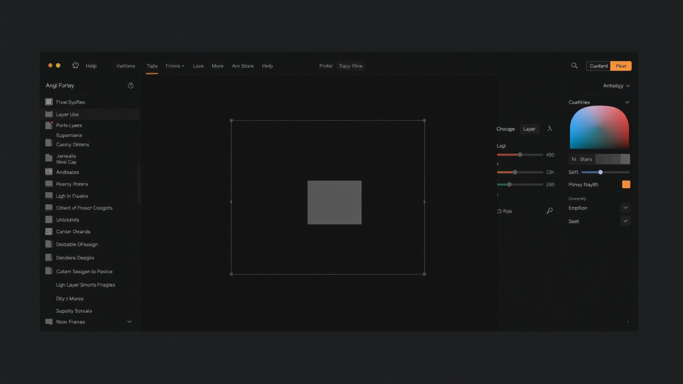
Task: Click the app logo icon beside Help
Action: (x=75, y=65)
